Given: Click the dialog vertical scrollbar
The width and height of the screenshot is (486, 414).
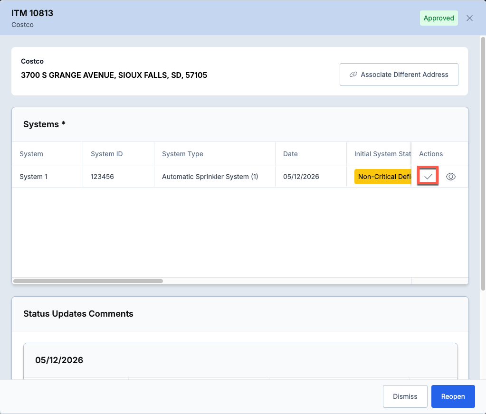Looking at the screenshot, I should click(483, 163).
